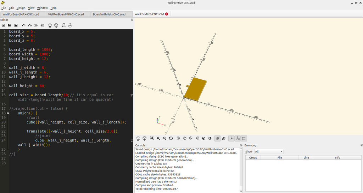
Task: Undo the last edit using the undo arrow
Action: (23, 25)
